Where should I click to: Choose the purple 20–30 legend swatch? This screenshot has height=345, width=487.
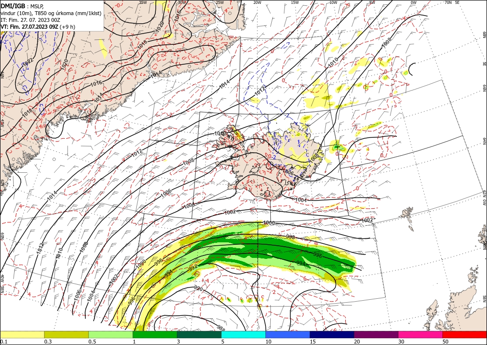click(376, 334)
